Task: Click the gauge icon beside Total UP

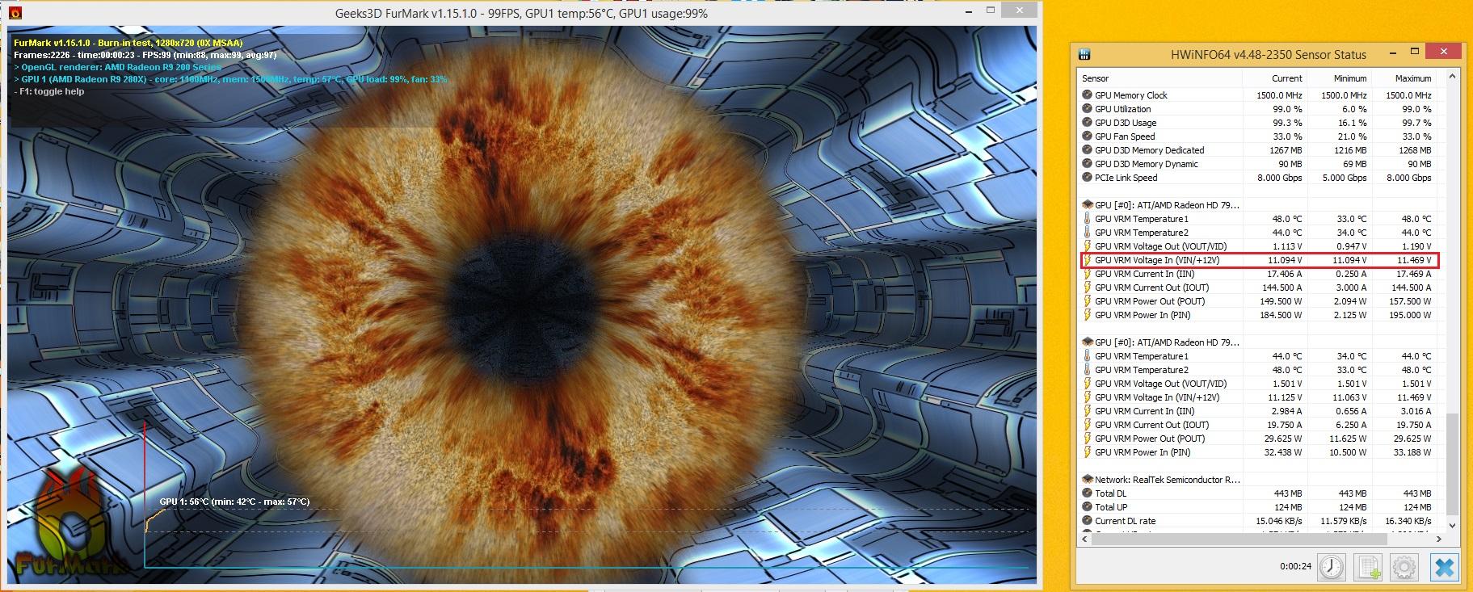Action: click(1087, 507)
